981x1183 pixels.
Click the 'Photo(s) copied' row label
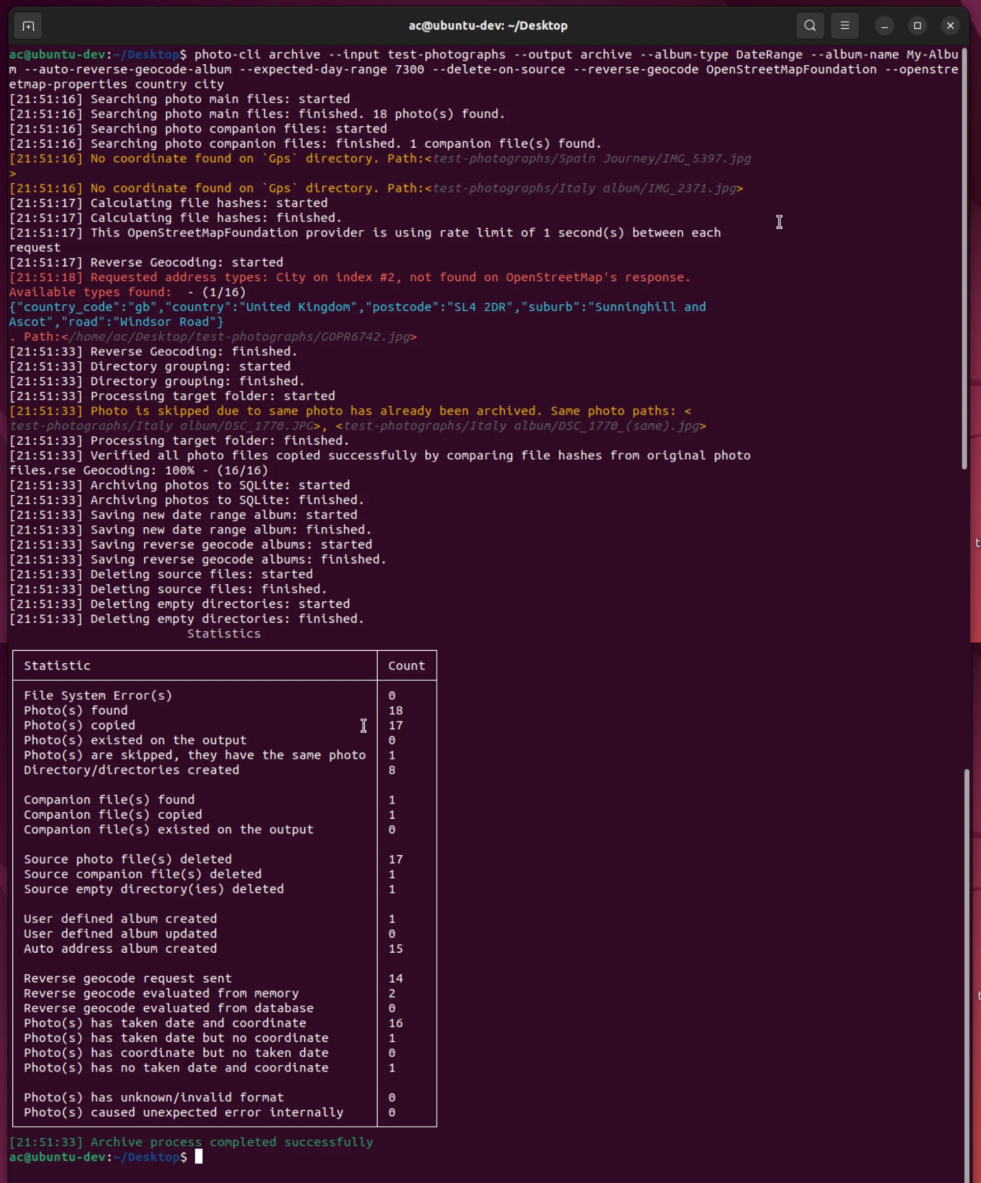[79, 726]
